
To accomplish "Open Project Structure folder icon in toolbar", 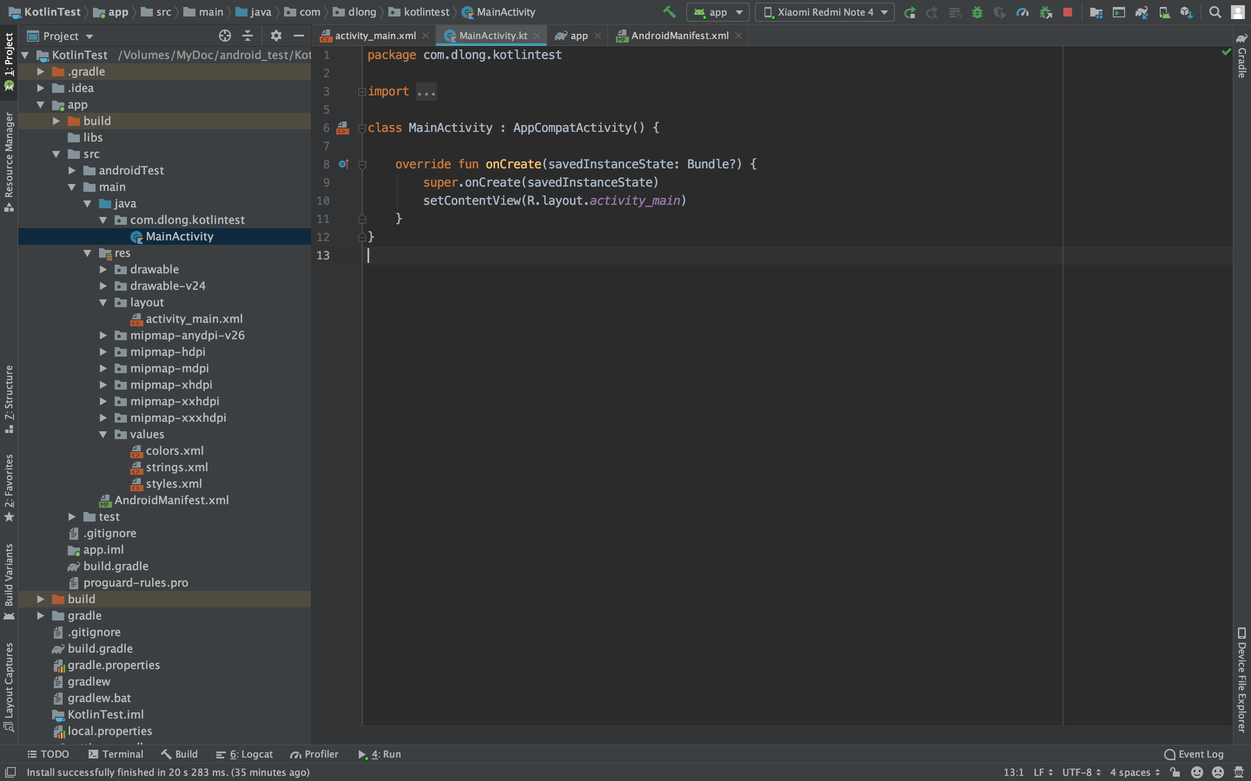I will [1096, 13].
